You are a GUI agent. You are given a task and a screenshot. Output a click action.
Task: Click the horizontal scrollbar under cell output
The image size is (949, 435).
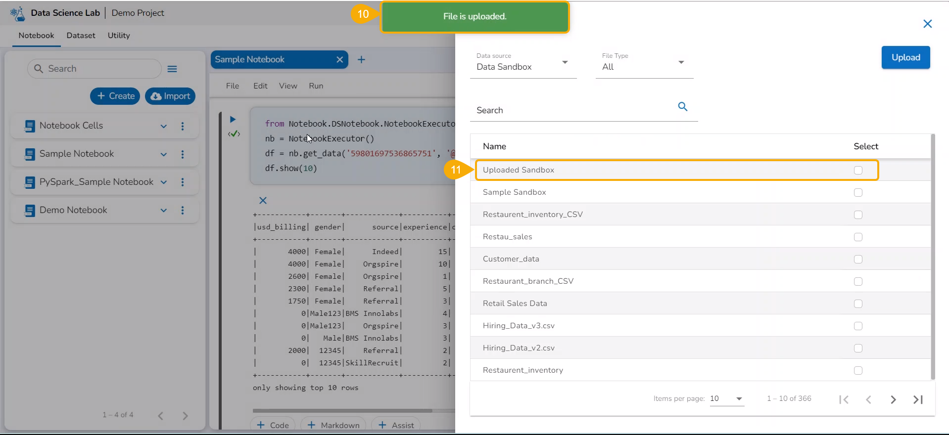(x=342, y=410)
